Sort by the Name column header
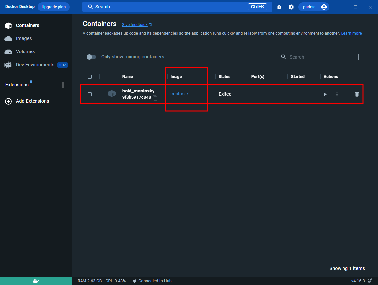 click(128, 77)
